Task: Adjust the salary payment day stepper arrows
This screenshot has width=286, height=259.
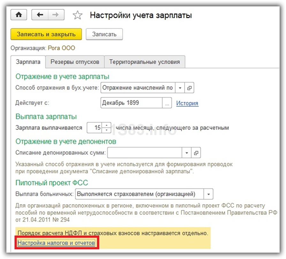Action: [x=107, y=128]
